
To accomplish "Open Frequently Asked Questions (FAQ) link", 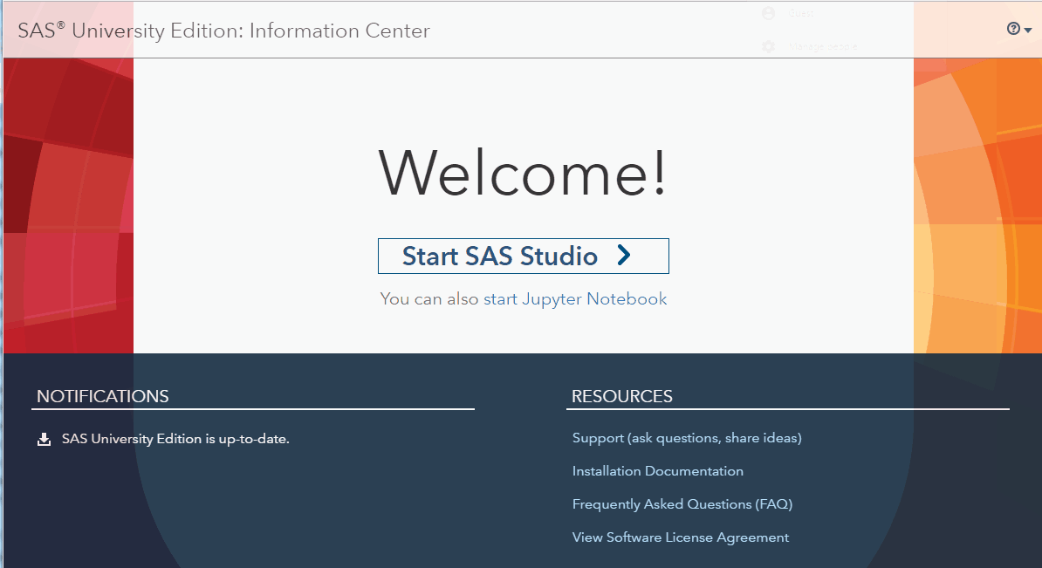I will click(x=682, y=504).
